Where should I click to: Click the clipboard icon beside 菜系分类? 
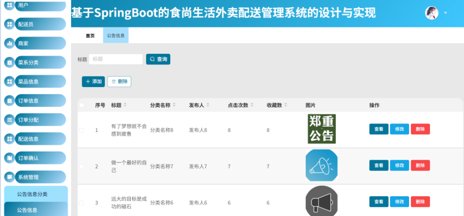pyautogui.click(x=10, y=63)
